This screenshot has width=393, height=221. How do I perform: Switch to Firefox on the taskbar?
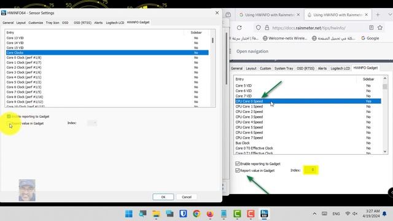(210, 214)
